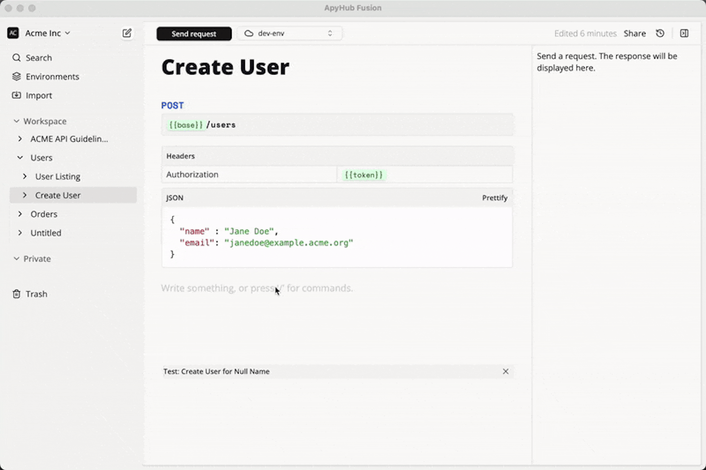Click the Trash bin icon
Screen dimensions: 706x470
click(16, 294)
